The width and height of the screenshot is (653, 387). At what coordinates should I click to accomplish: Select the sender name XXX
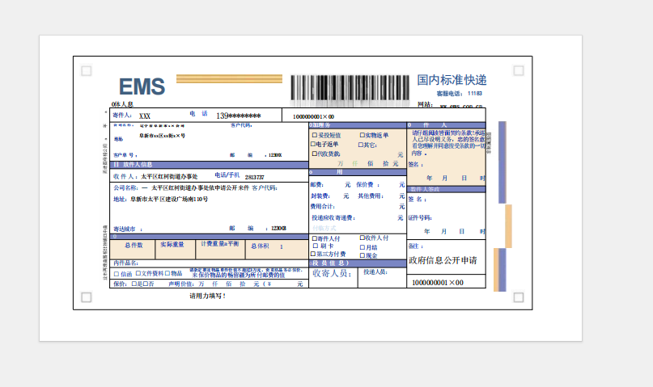(145, 116)
